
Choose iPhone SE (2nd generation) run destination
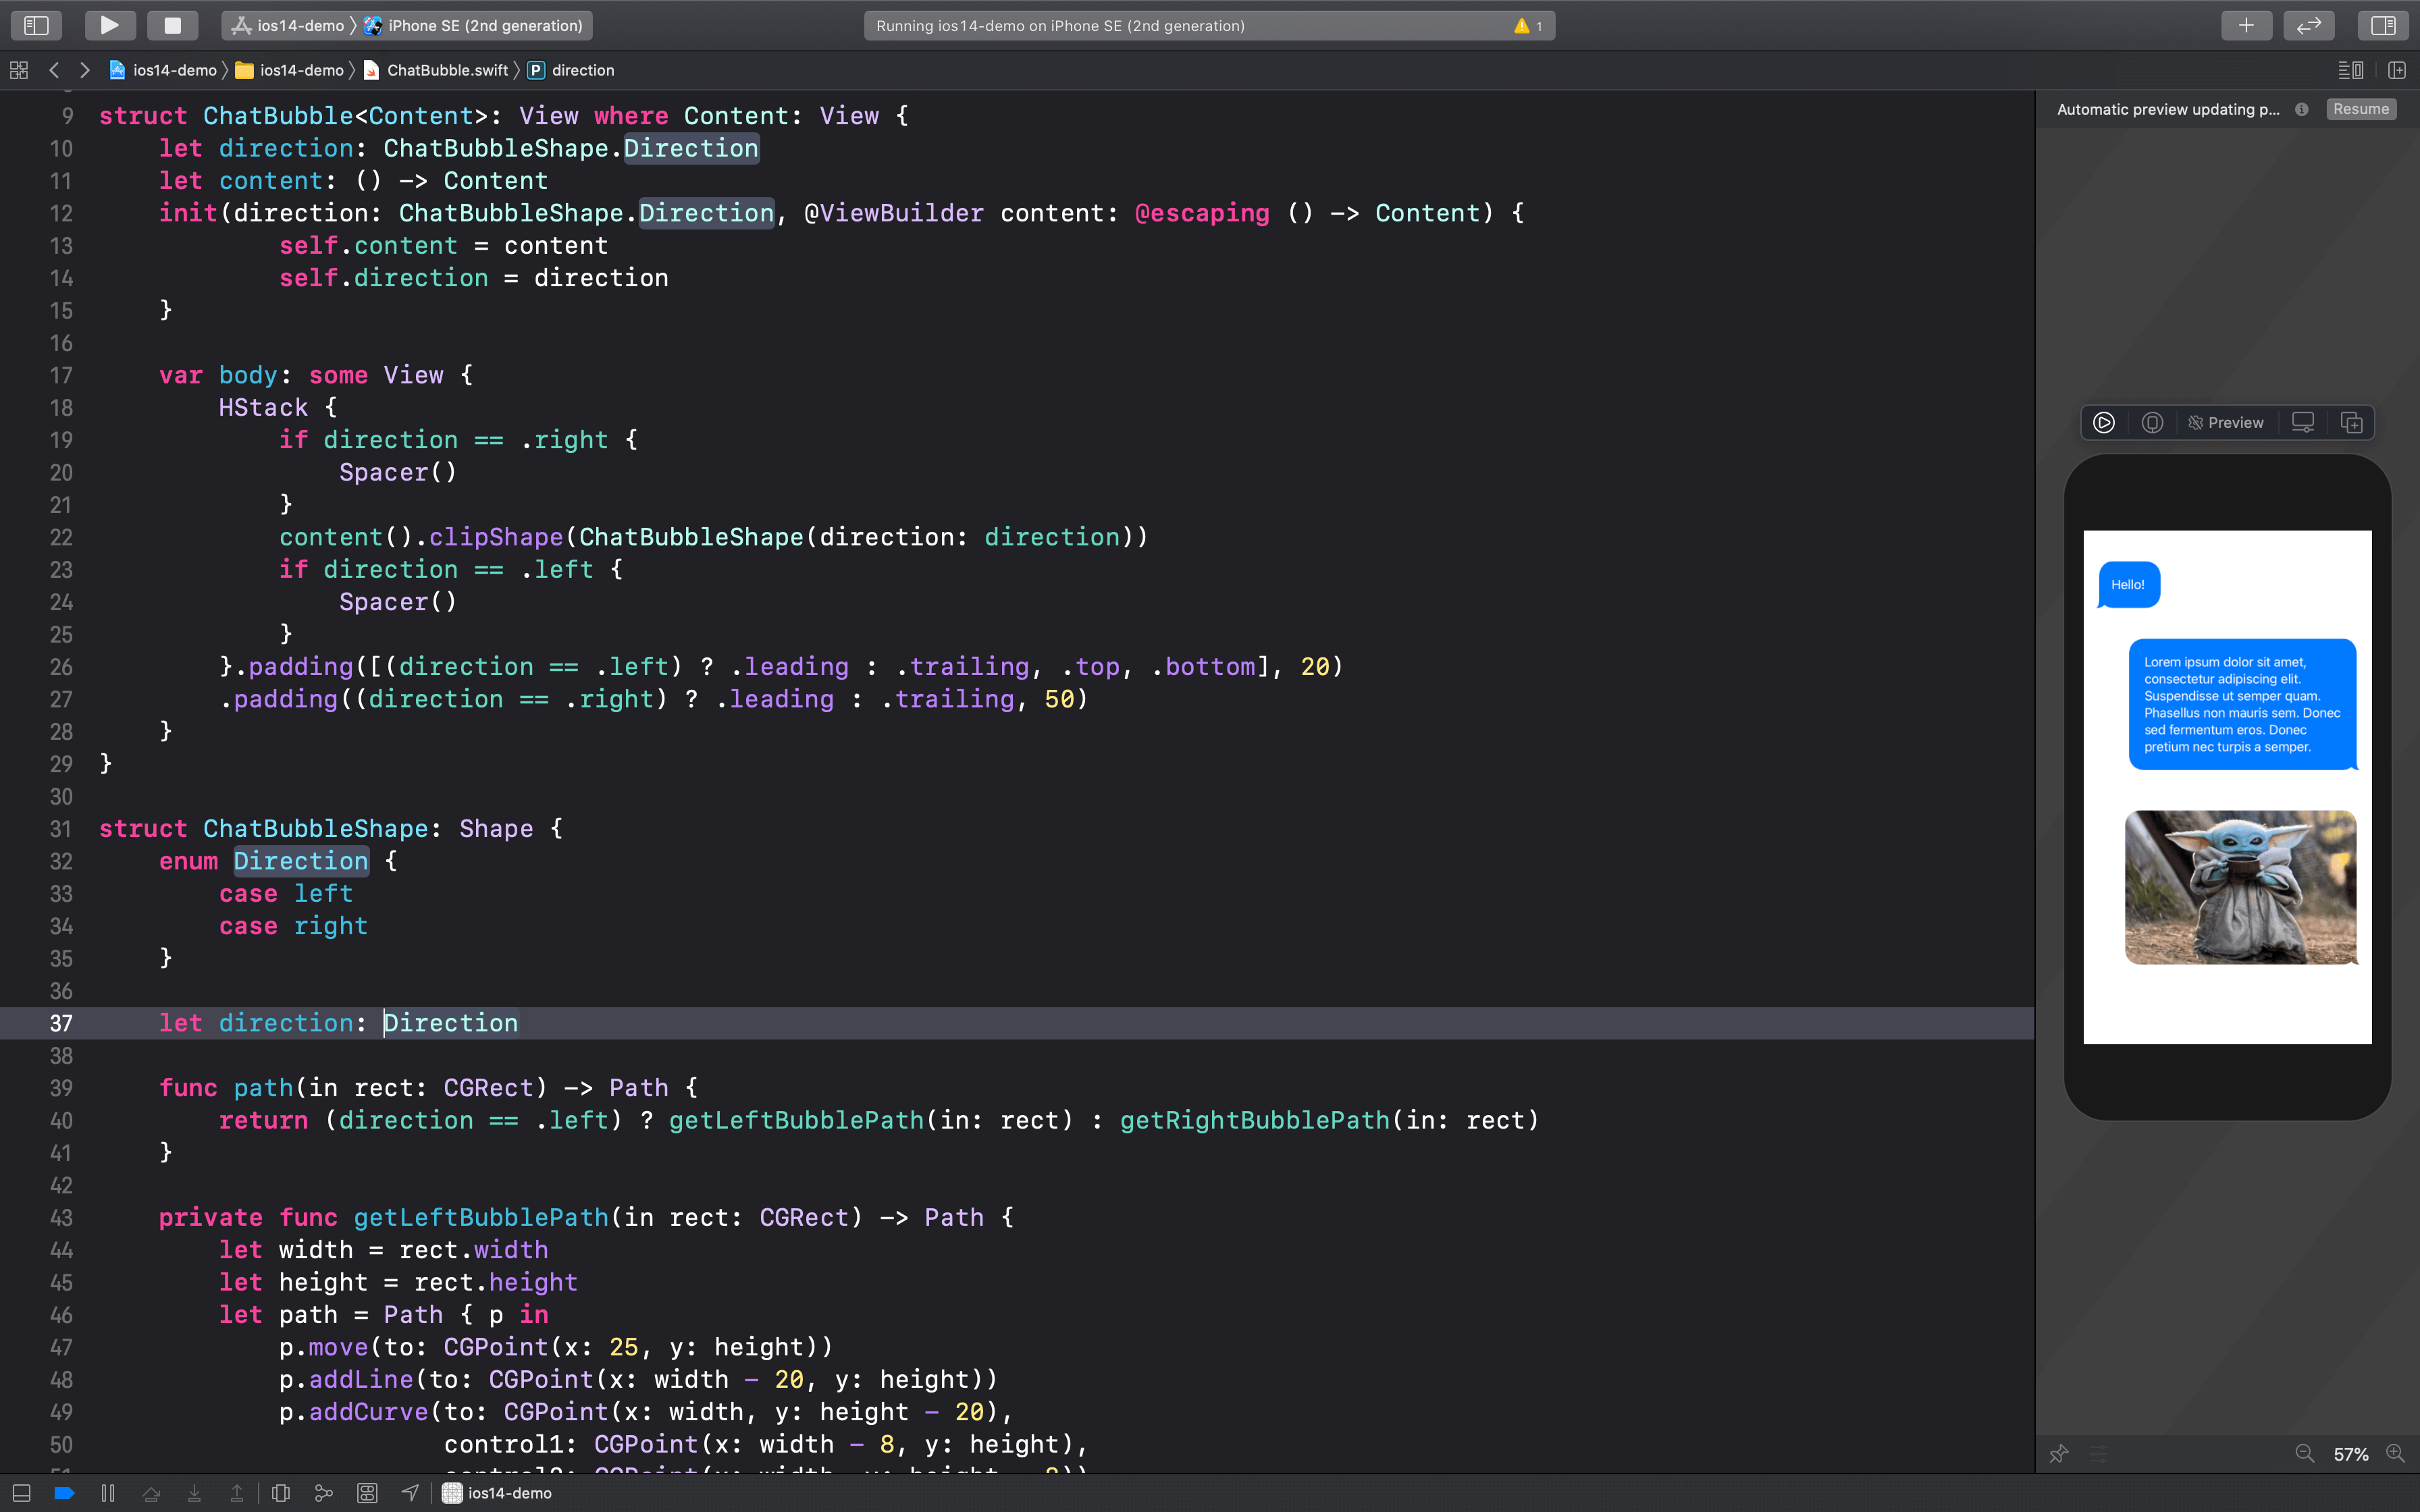pos(474,26)
